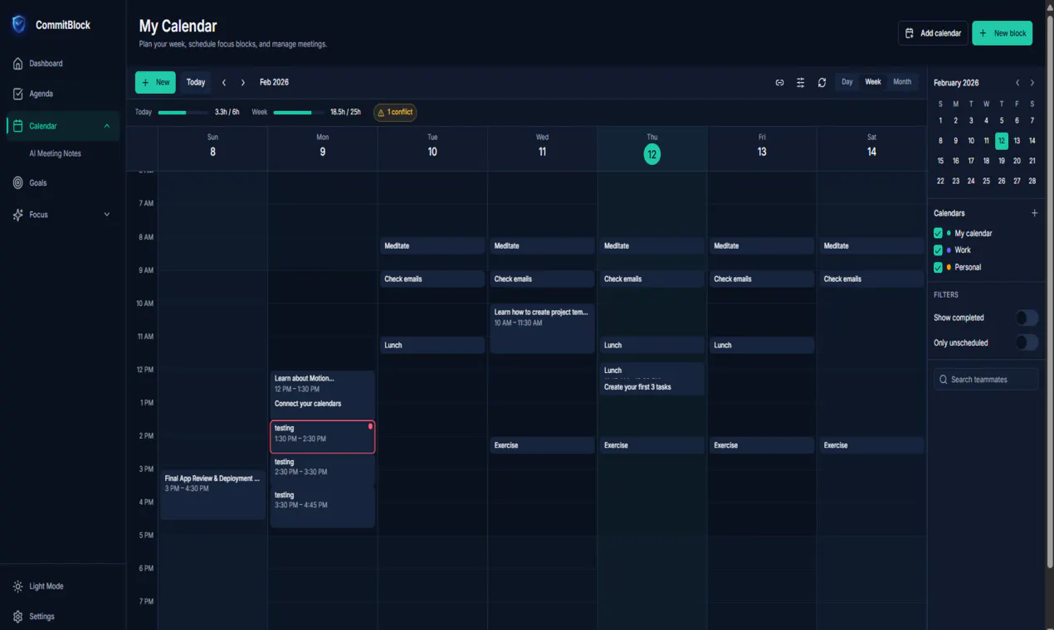Open Tuesday's Meditate block

pos(432,246)
